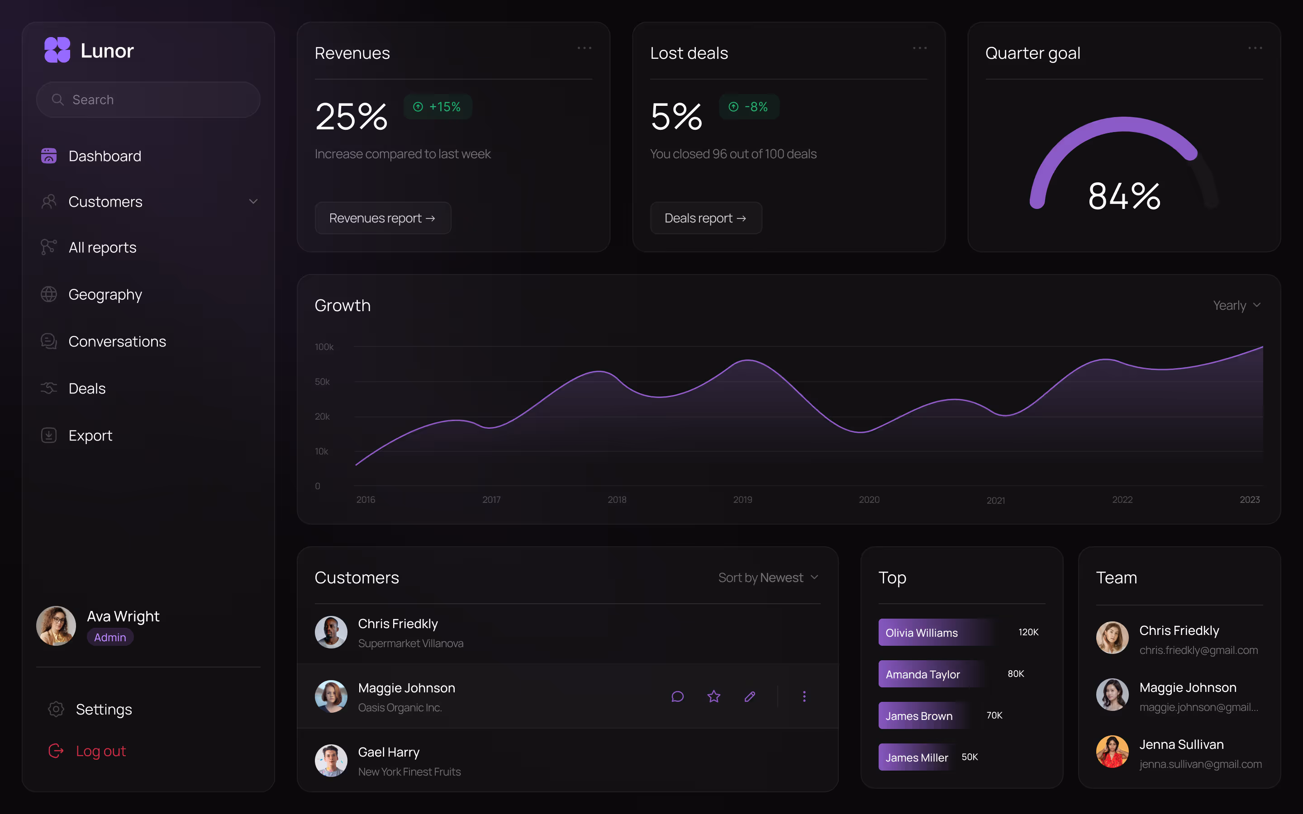Open Quarter goal card three-dot menu

(x=1255, y=48)
